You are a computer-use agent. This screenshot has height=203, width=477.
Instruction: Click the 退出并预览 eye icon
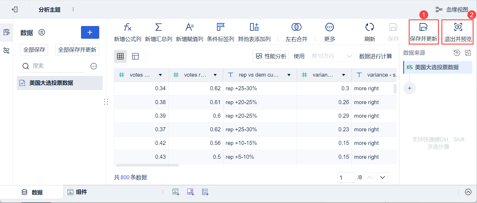(x=458, y=27)
